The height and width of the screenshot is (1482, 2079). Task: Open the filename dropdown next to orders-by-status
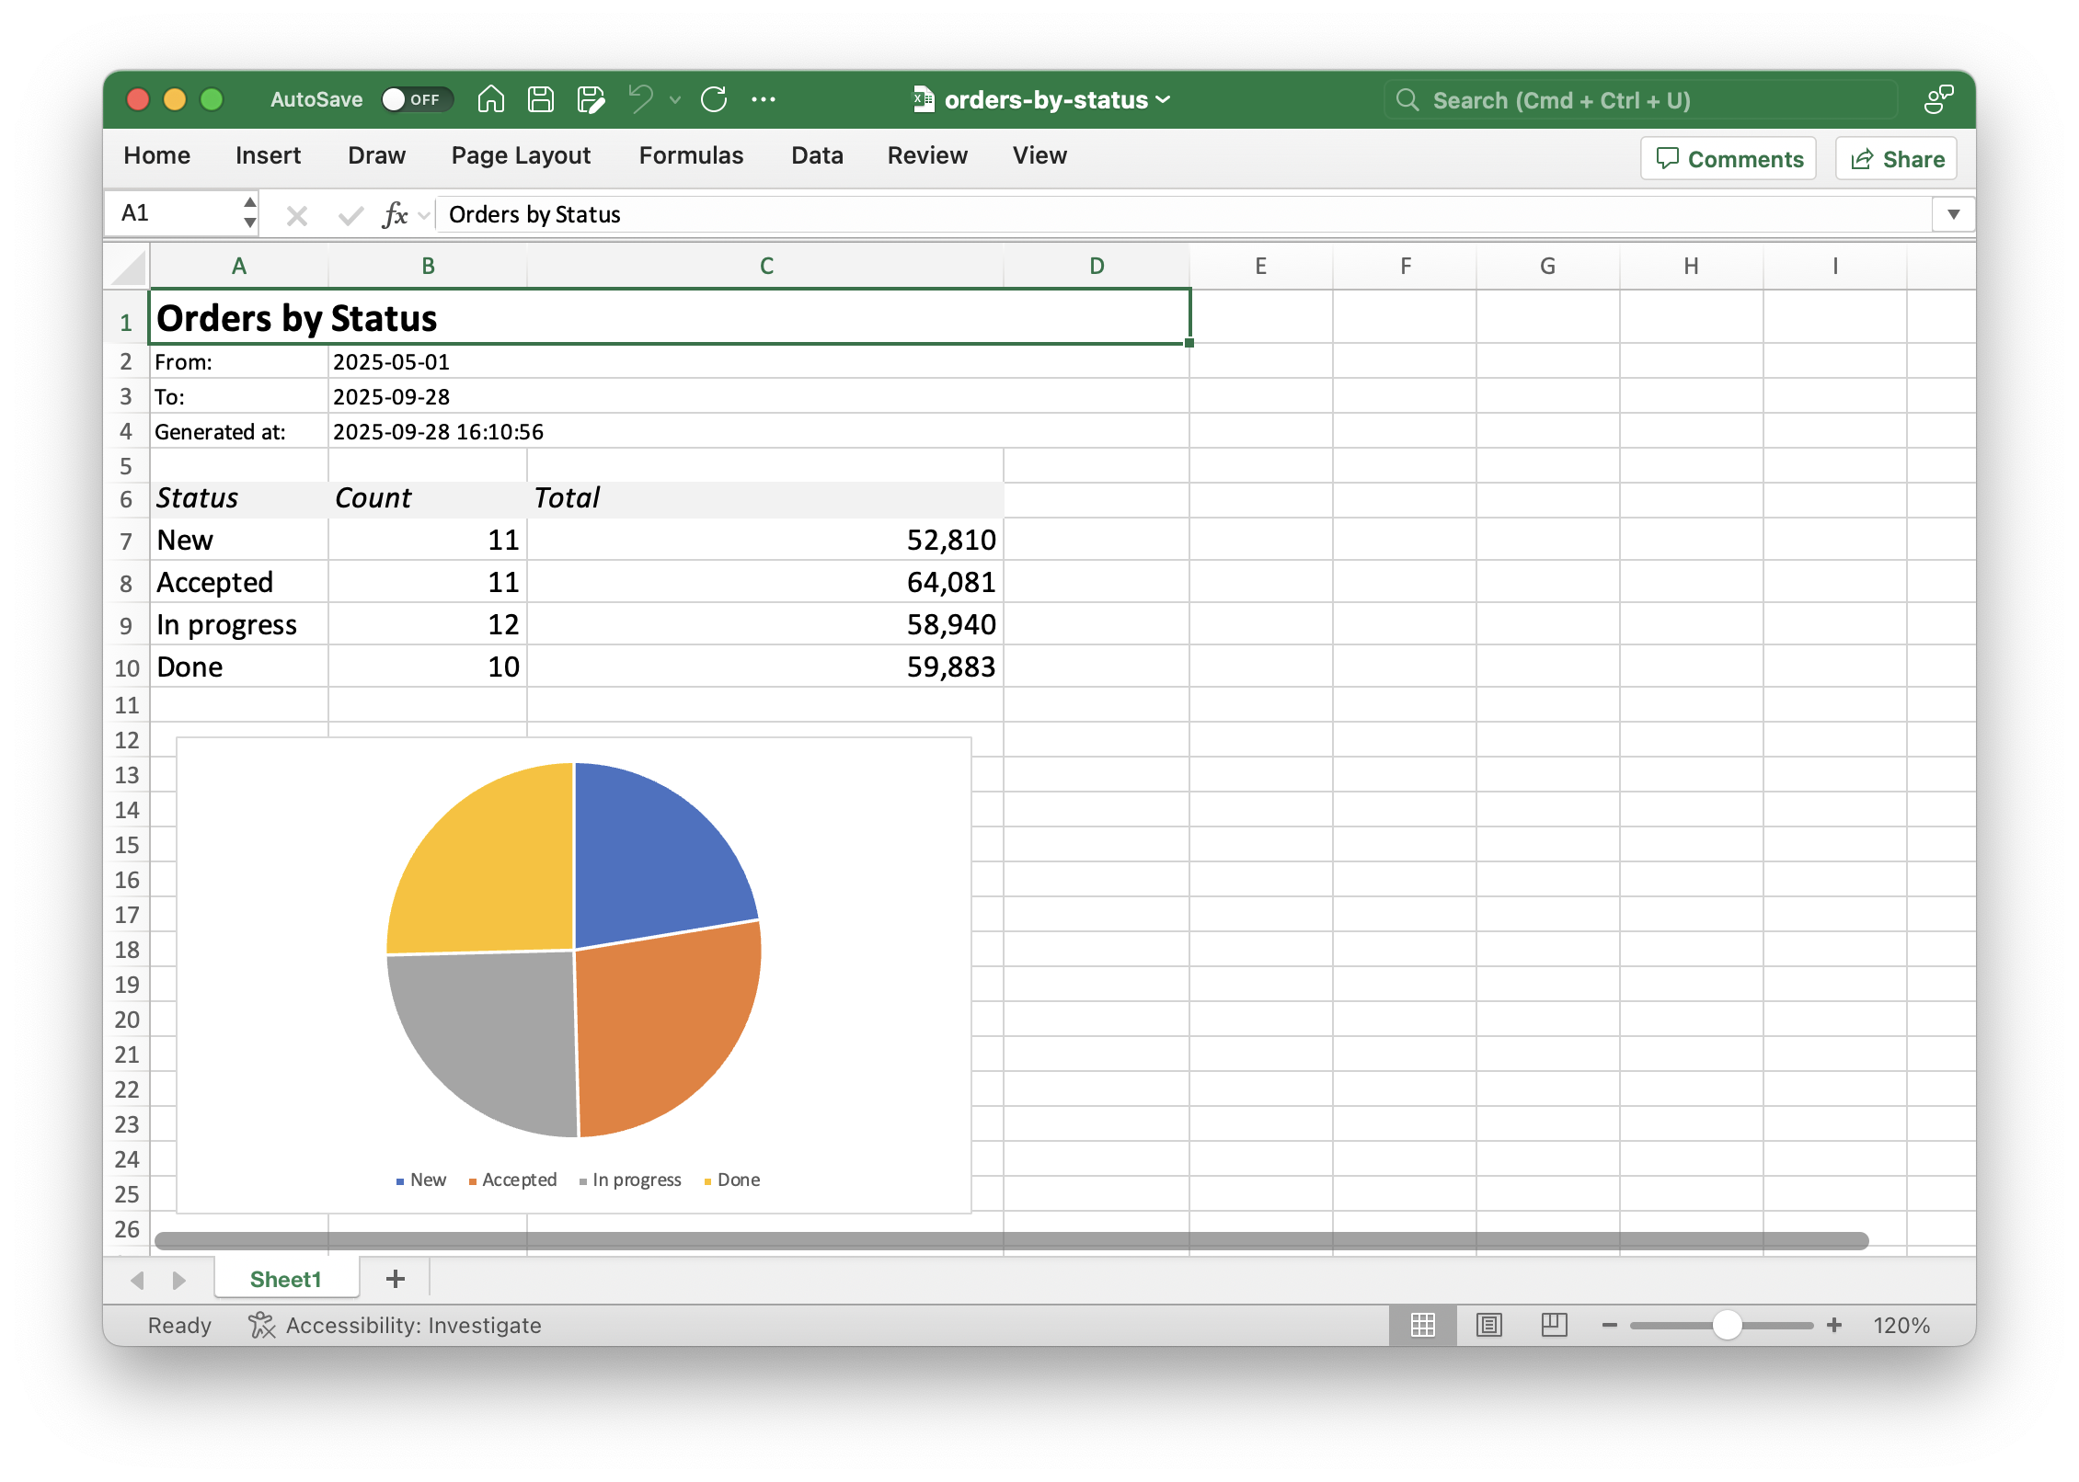1163,99
